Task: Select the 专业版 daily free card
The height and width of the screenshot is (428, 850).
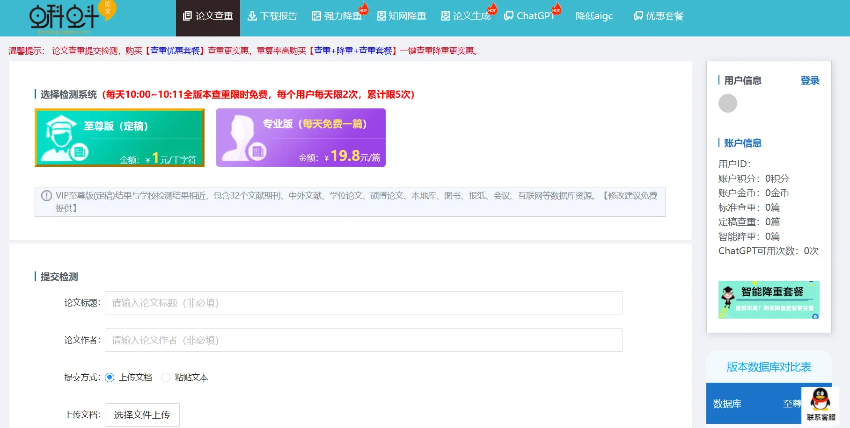Action: click(300, 138)
